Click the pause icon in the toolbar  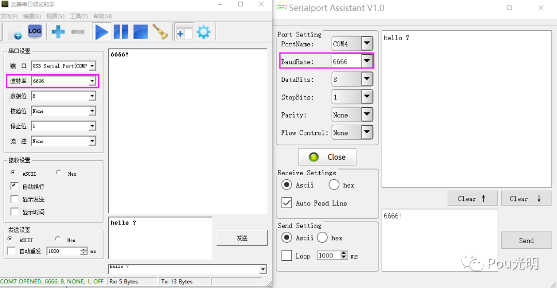pos(121,32)
